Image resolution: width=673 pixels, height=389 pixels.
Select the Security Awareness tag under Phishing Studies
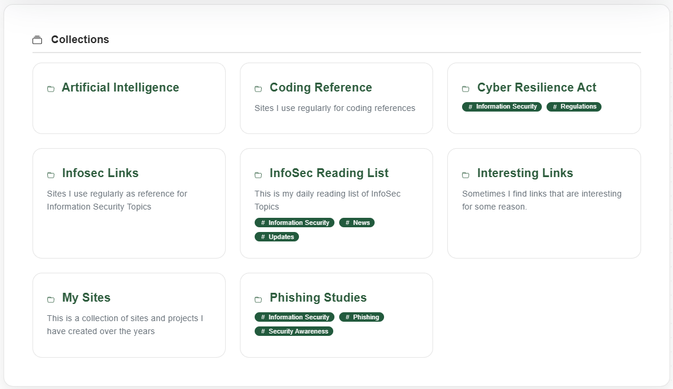(294, 331)
